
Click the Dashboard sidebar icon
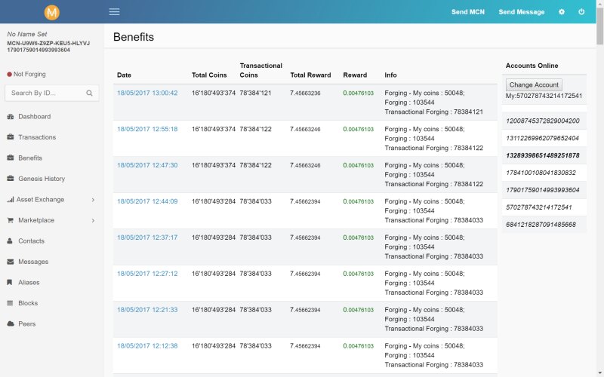(x=11, y=117)
